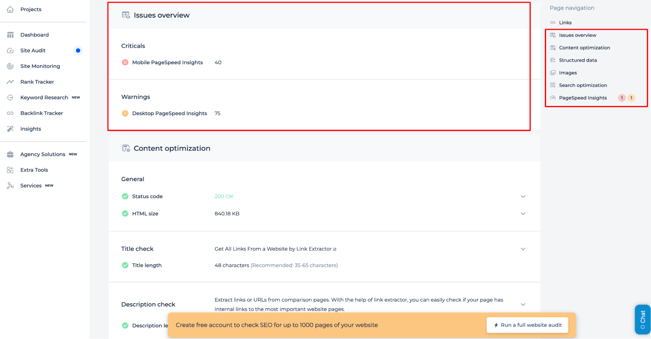Open Extra Tools from sidebar

[x=34, y=170]
